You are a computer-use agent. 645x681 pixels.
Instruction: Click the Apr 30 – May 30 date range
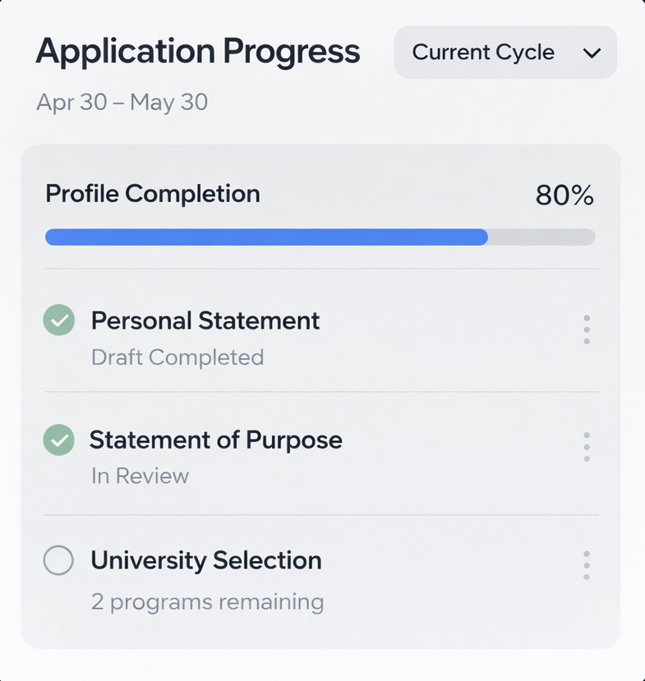click(122, 103)
